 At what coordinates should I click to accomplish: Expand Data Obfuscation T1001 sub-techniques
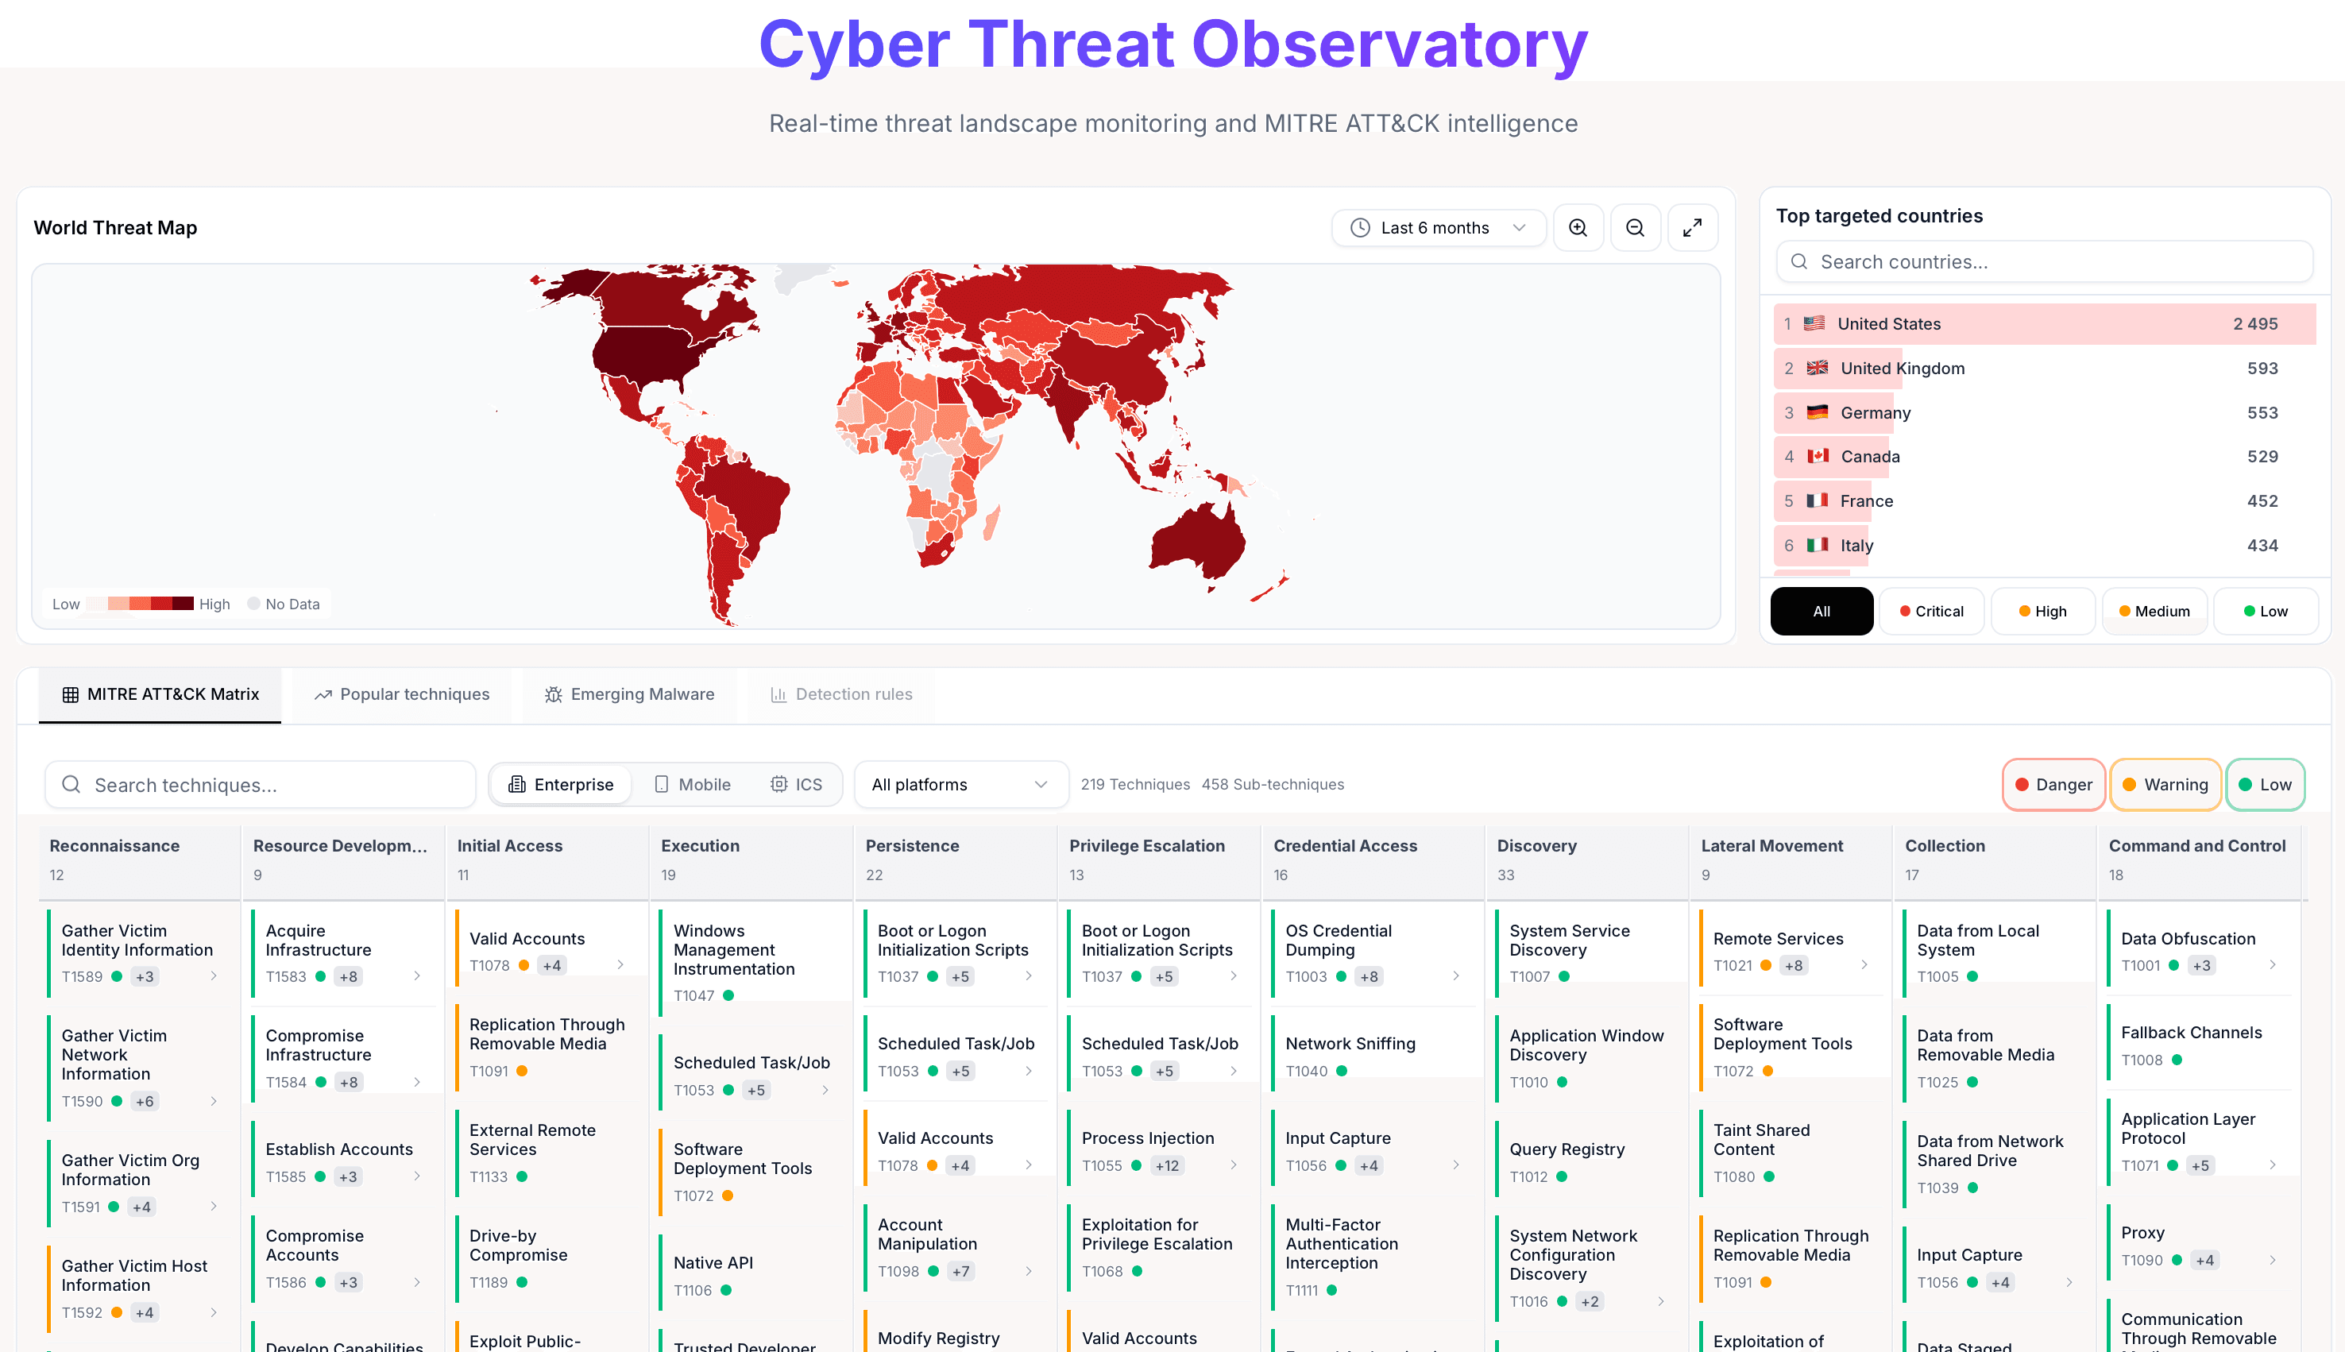tap(2273, 965)
